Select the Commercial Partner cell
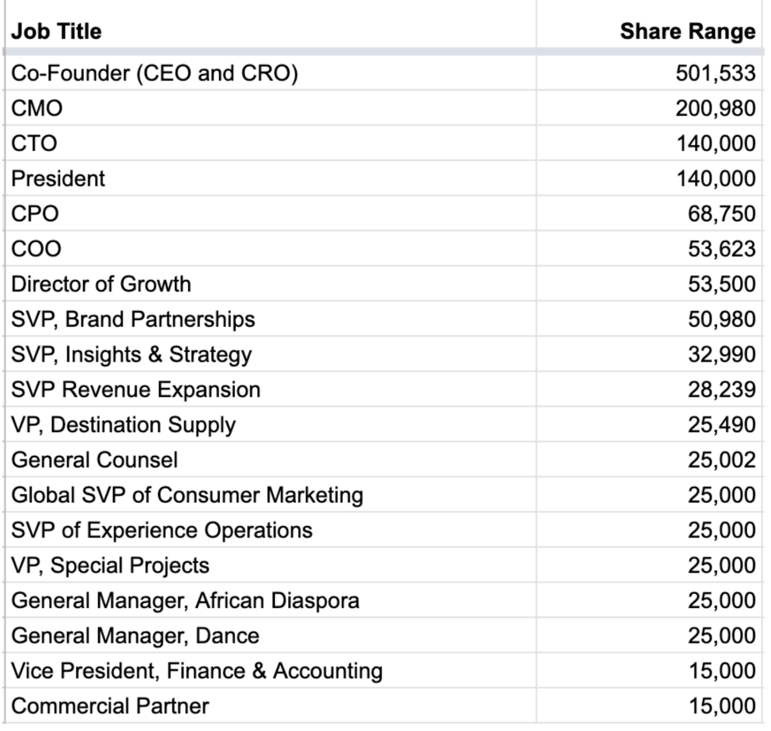This screenshot has width=771, height=731. tap(110, 706)
